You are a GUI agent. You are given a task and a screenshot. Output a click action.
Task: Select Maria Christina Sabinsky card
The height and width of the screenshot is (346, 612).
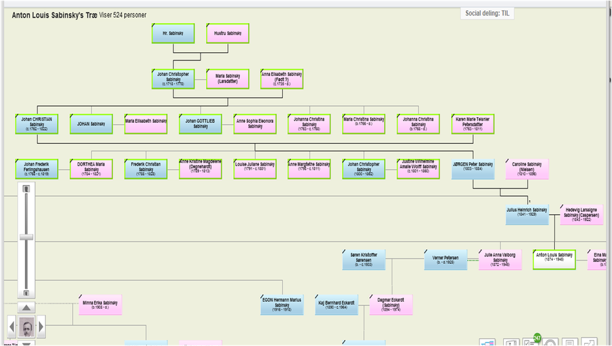[364, 123]
